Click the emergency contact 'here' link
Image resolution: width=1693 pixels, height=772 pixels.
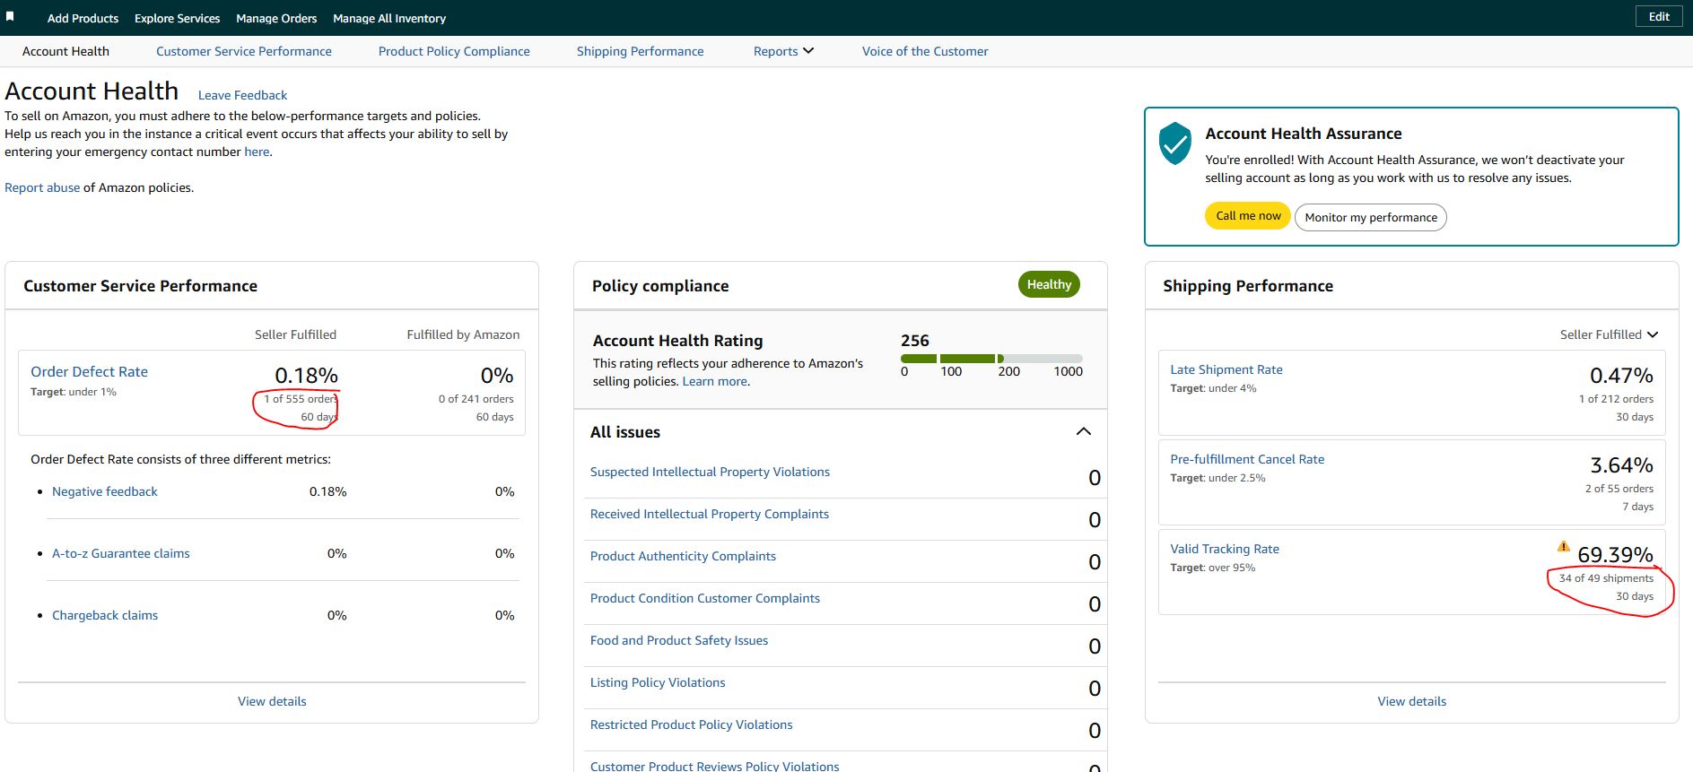click(x=257, y=152)
